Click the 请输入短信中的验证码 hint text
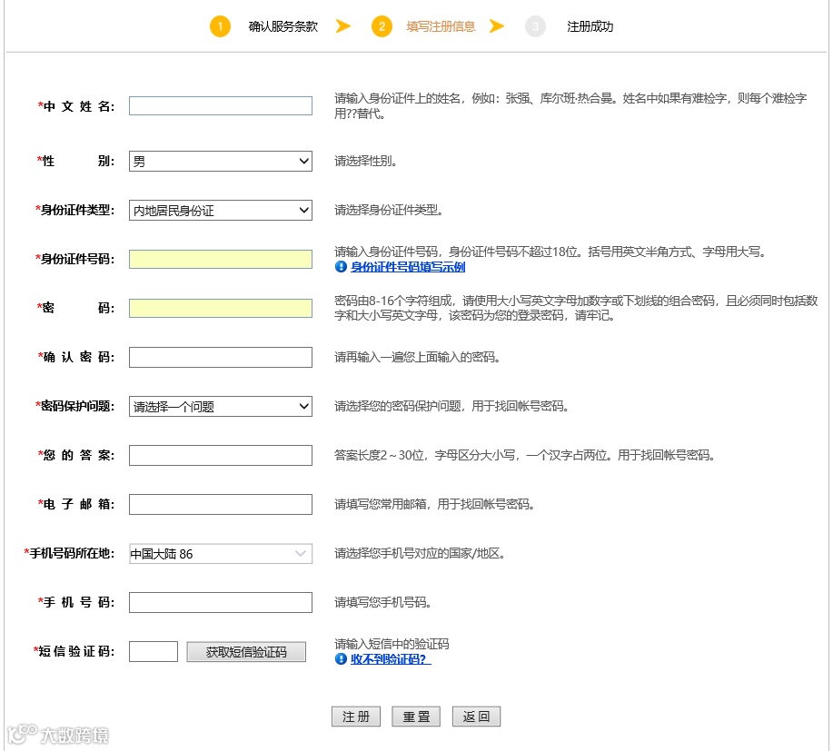The height and width of the screenshot is (751, 833). [x=392, y=644]
